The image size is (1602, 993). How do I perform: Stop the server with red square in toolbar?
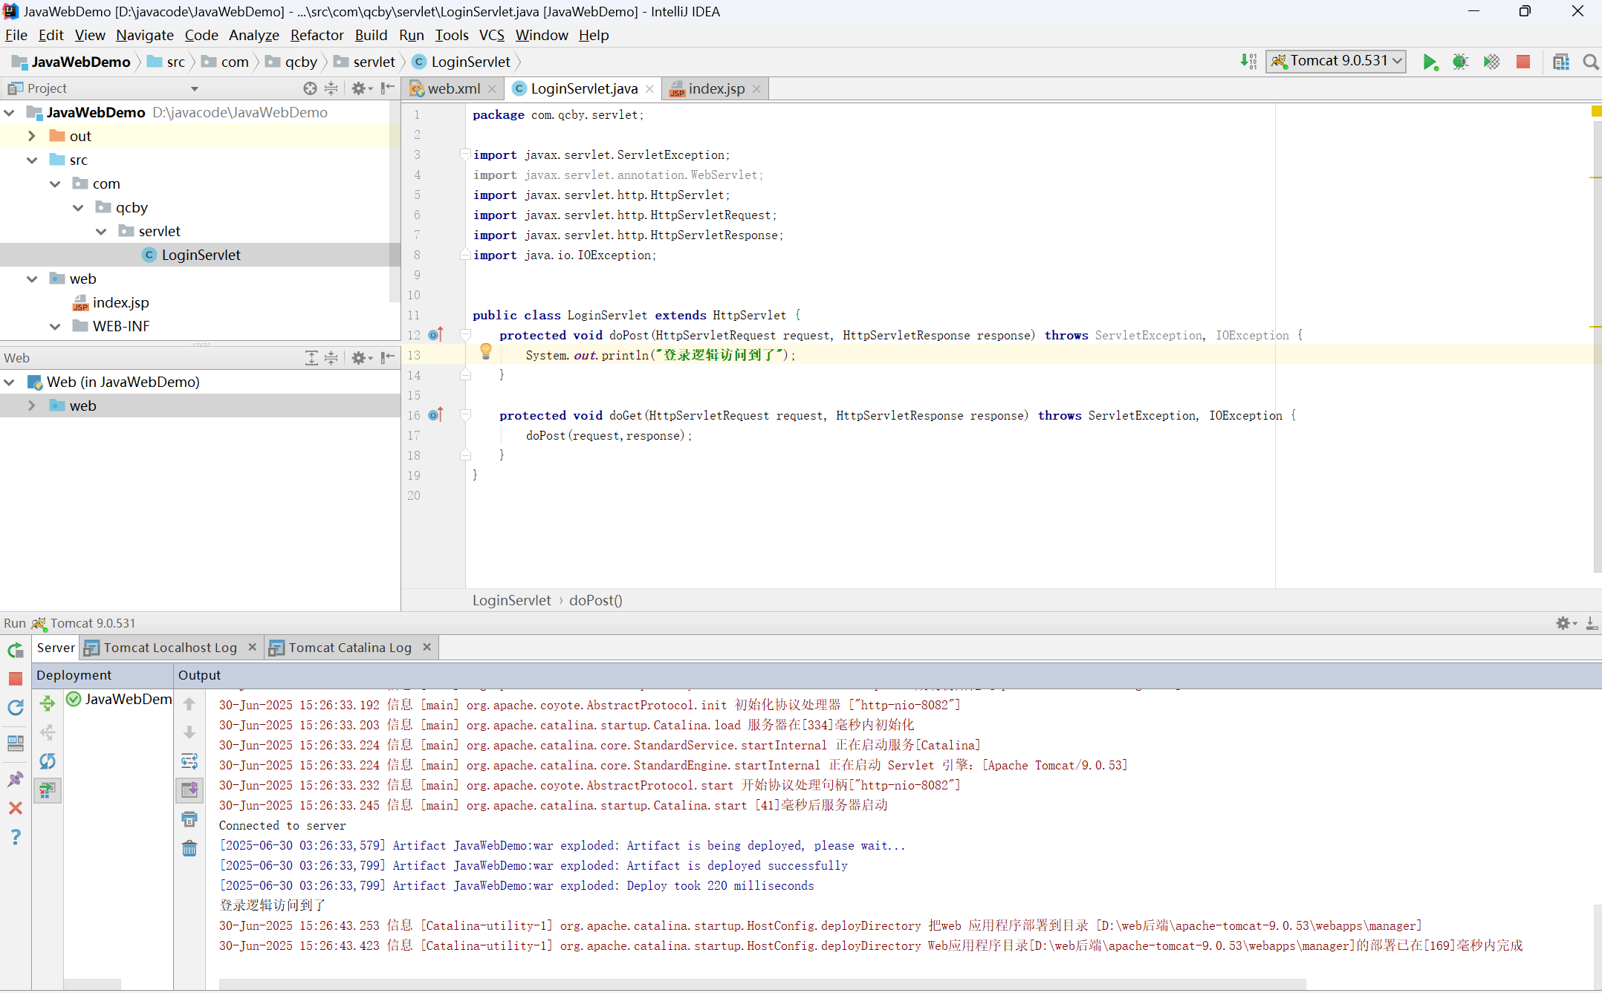pyautogui.click(x=1523, y=62)
